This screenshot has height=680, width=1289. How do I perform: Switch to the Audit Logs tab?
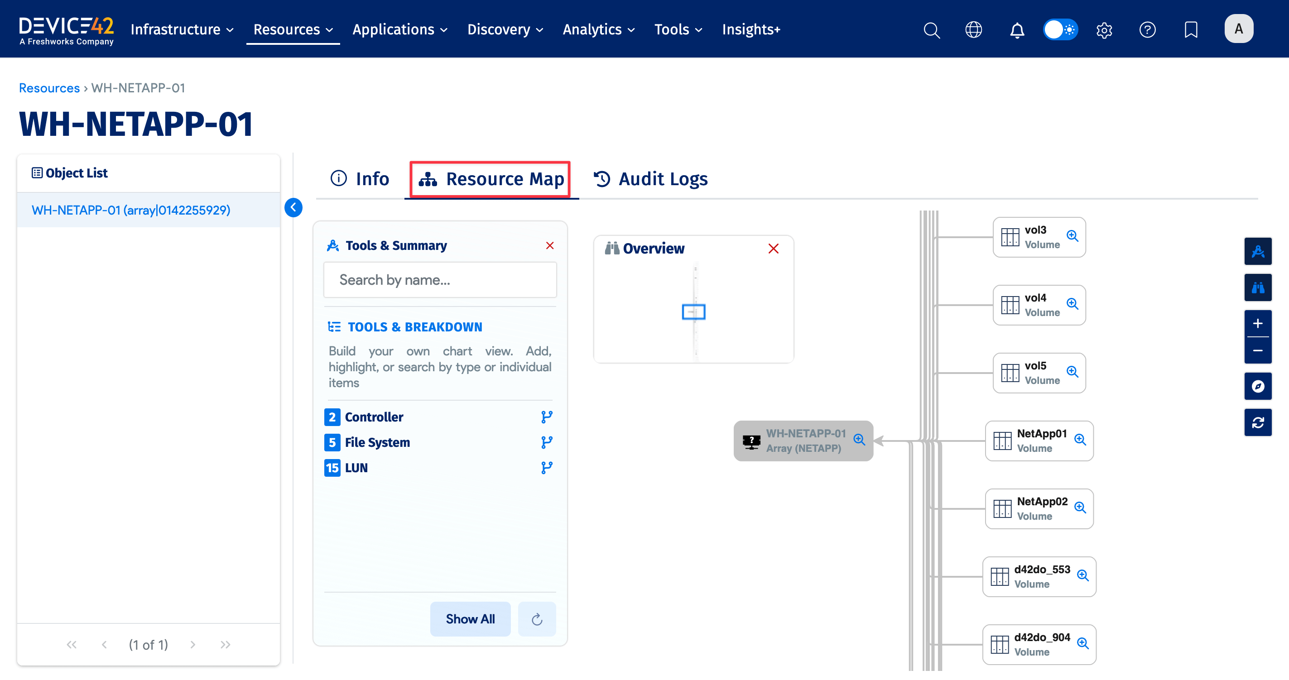pyautogui.click(x=650, y=179)
